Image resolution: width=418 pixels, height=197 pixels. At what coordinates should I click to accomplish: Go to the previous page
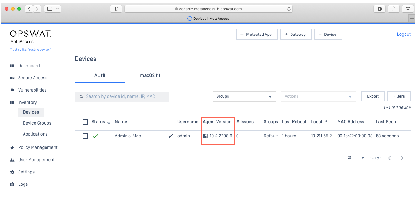coord(389,158)
